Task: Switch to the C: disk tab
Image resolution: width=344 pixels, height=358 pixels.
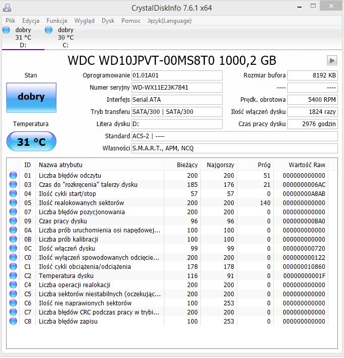Action: coord(65,37)
